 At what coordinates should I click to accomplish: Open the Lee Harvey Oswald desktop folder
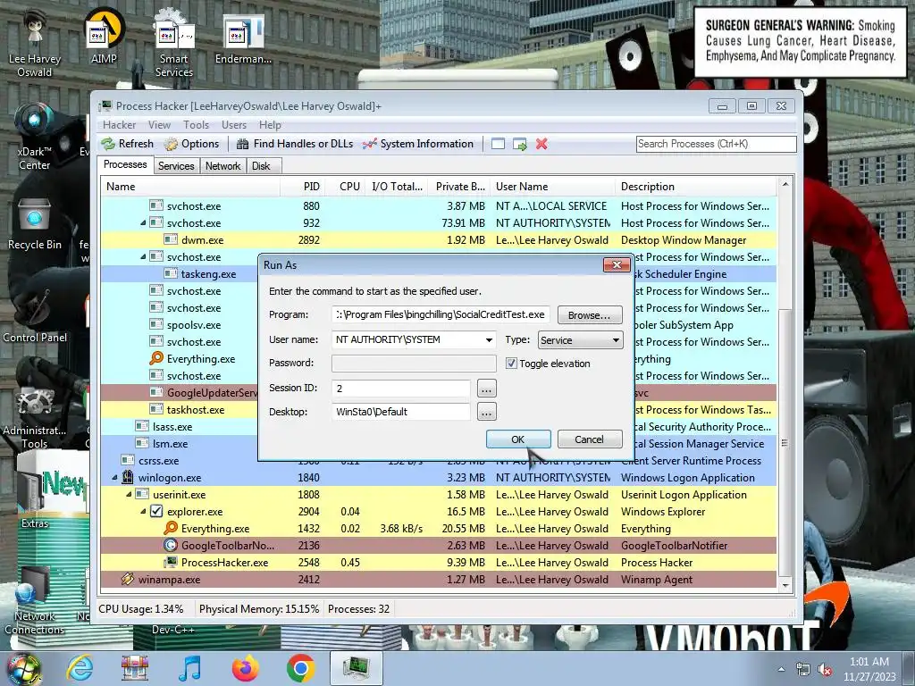pos(35,44)
